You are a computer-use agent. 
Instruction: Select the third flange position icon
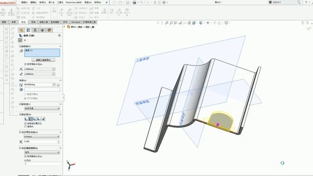(35, 119)
